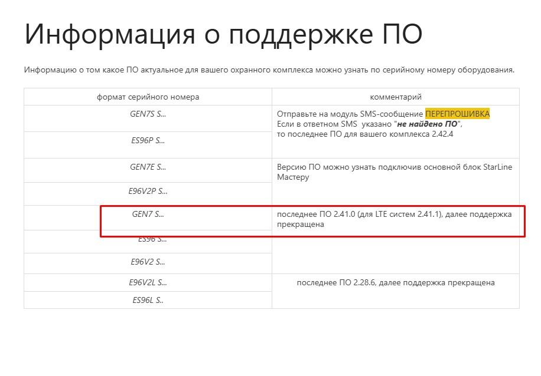Viewport: 541px width, 376px height.
Task: Click the comment "последнее ПО 2.28.6"
Action: pyautogui.click(x=395, y=283)
